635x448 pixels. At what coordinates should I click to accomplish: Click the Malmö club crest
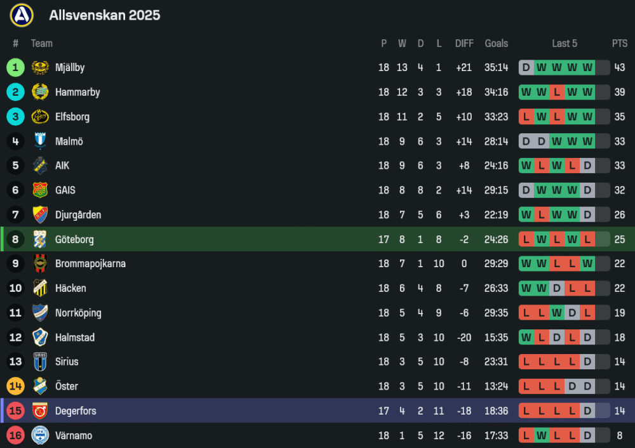40,142
